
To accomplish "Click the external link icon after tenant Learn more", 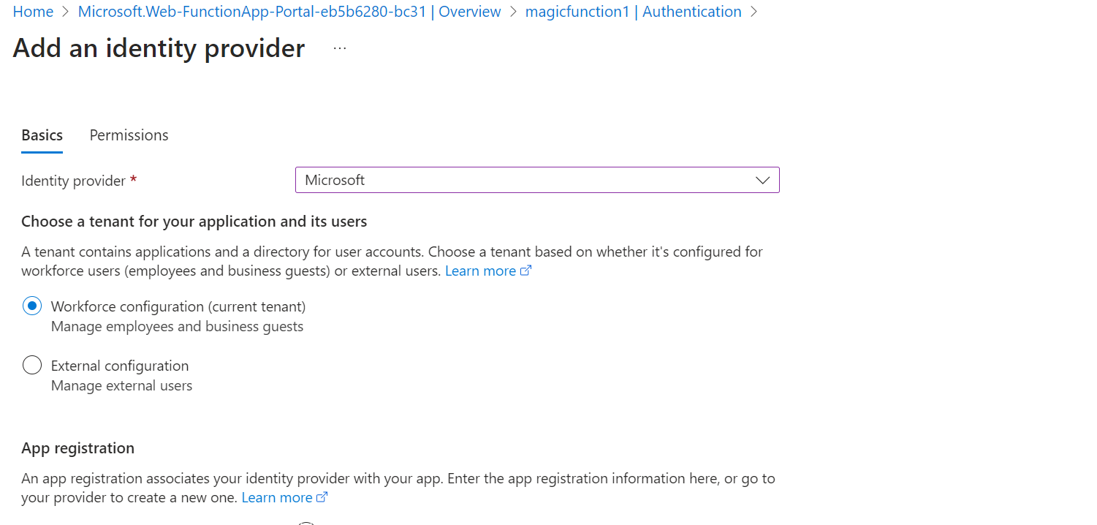I will (x=526, y=270).
